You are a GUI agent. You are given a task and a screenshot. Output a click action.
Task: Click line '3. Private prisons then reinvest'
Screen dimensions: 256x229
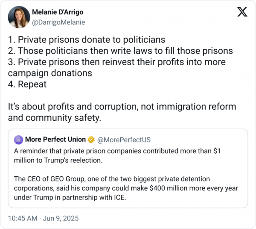pos(117,68)
